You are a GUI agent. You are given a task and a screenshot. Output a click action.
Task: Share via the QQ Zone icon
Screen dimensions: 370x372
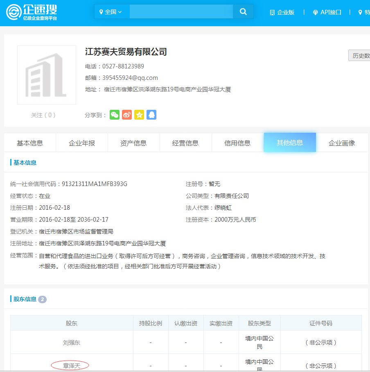[x=151, y=115]
